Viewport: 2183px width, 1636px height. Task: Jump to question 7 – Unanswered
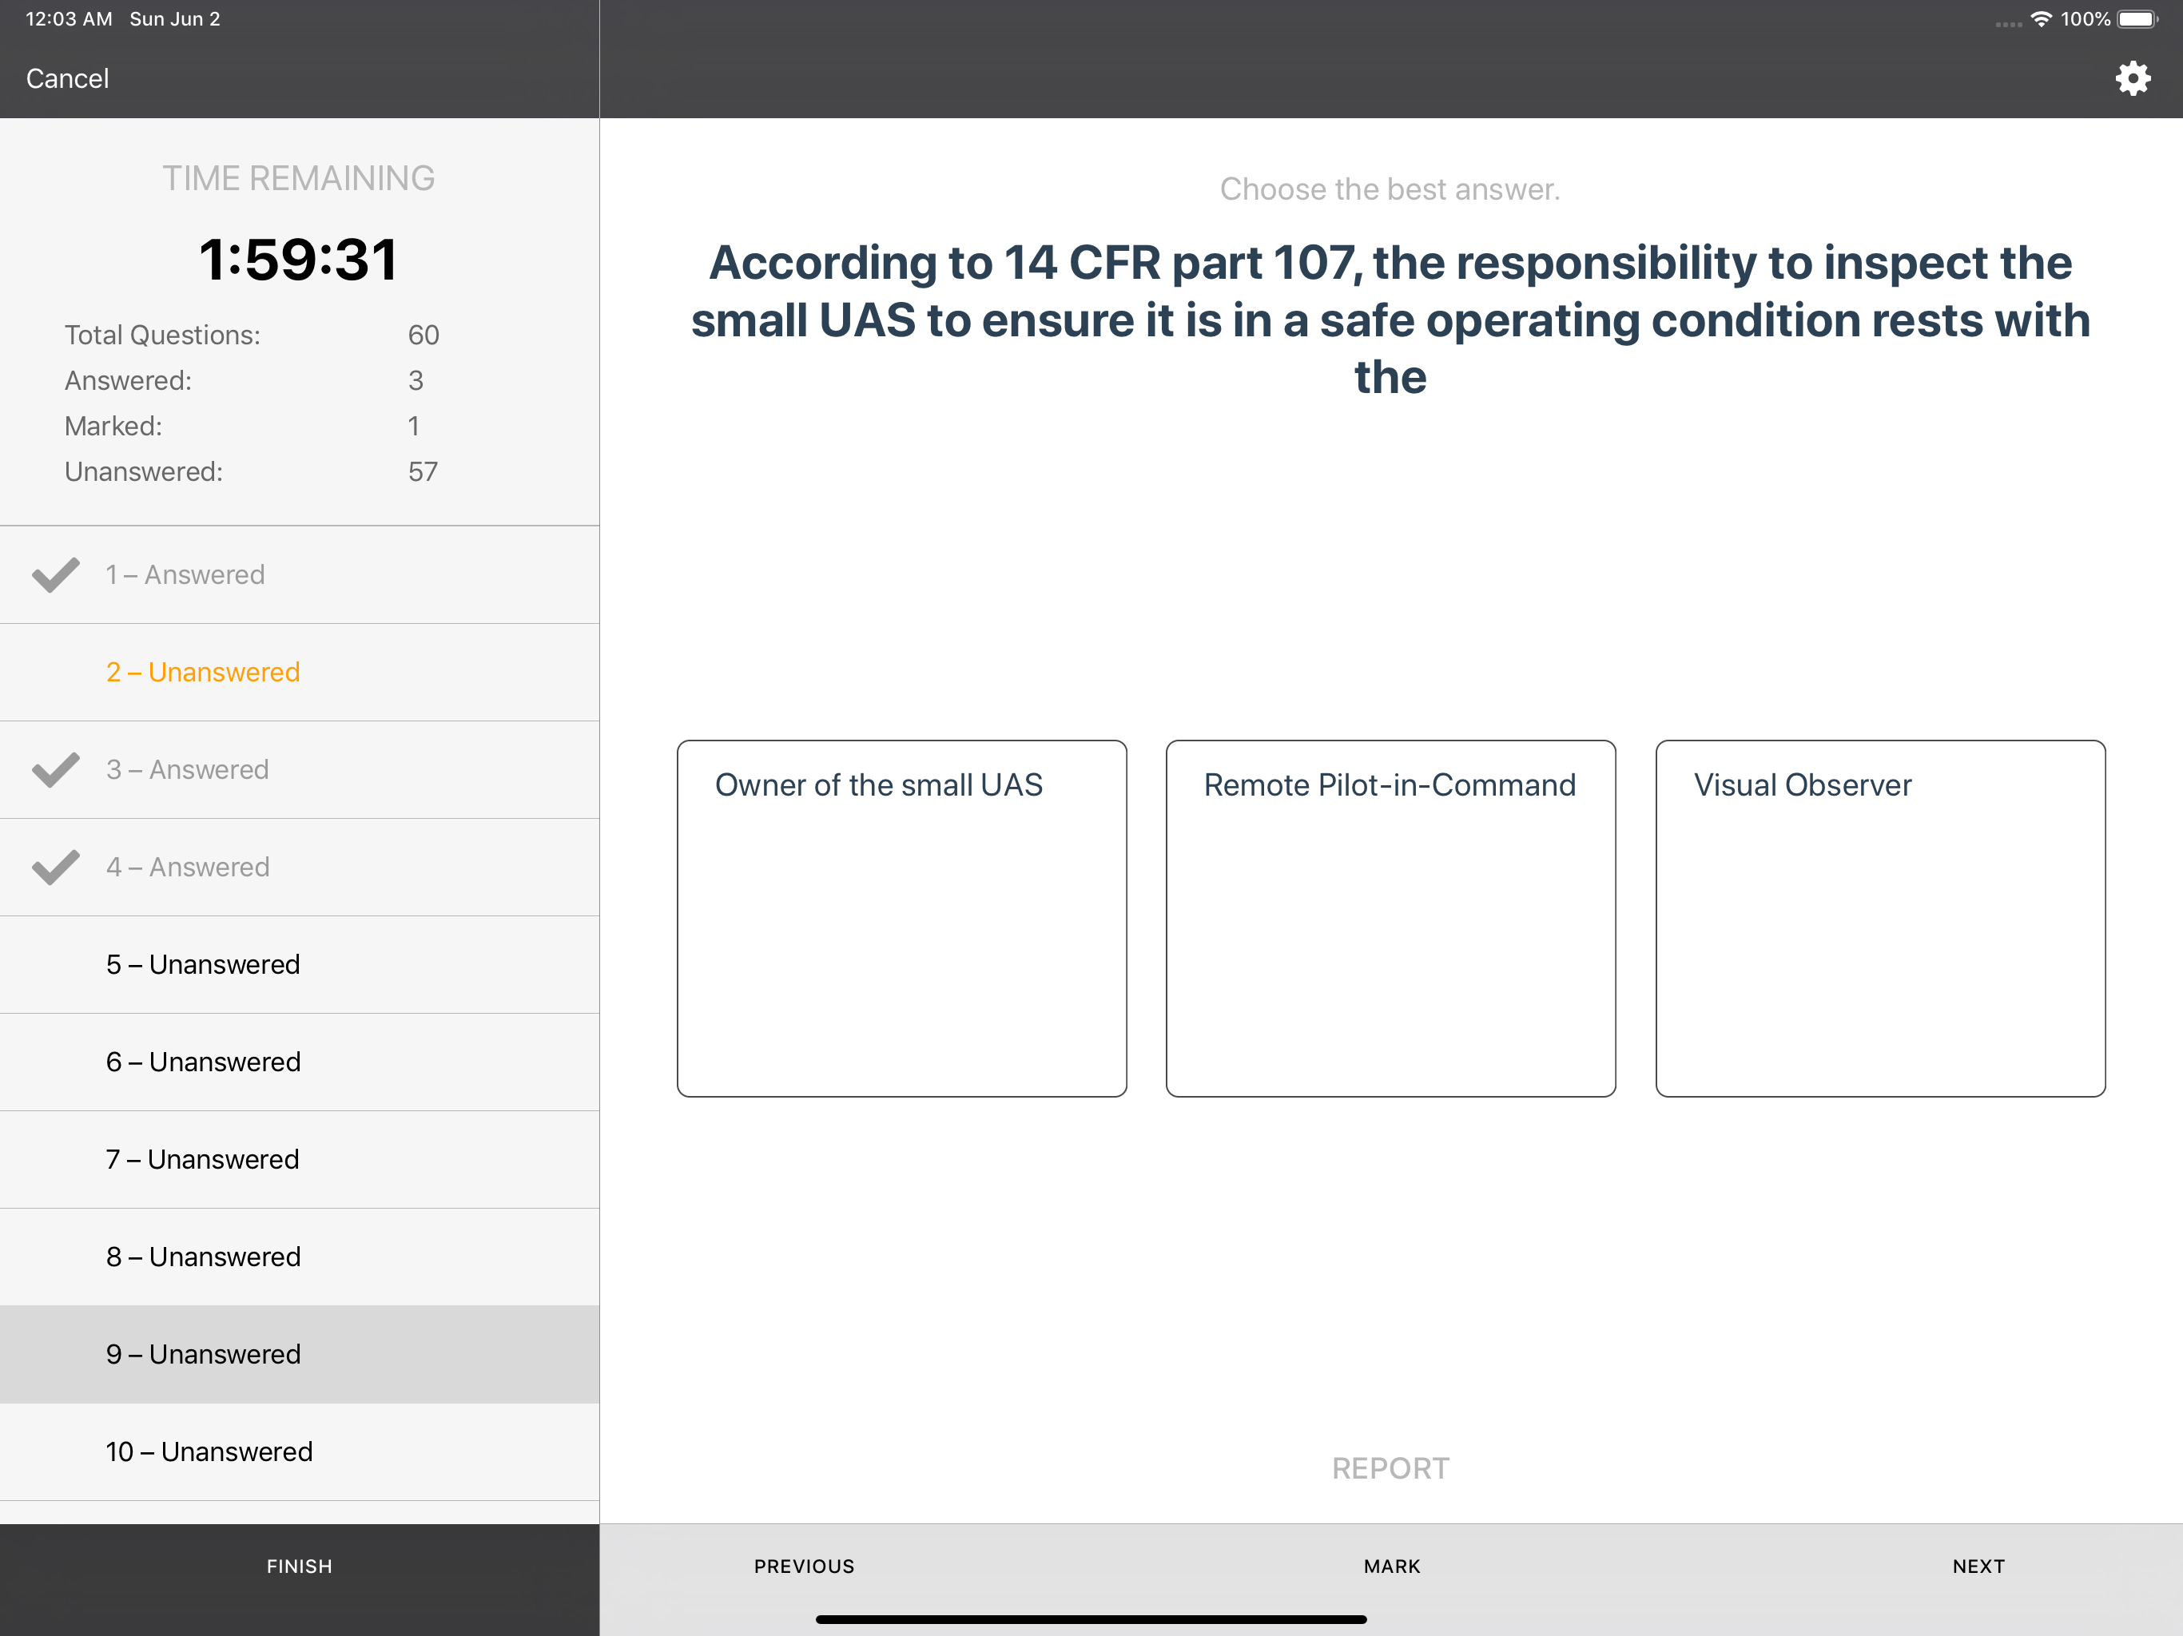click(299, 1159)
